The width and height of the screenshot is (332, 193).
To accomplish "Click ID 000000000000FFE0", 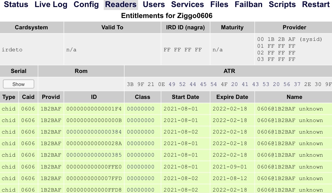I will [x=94, y=167].
